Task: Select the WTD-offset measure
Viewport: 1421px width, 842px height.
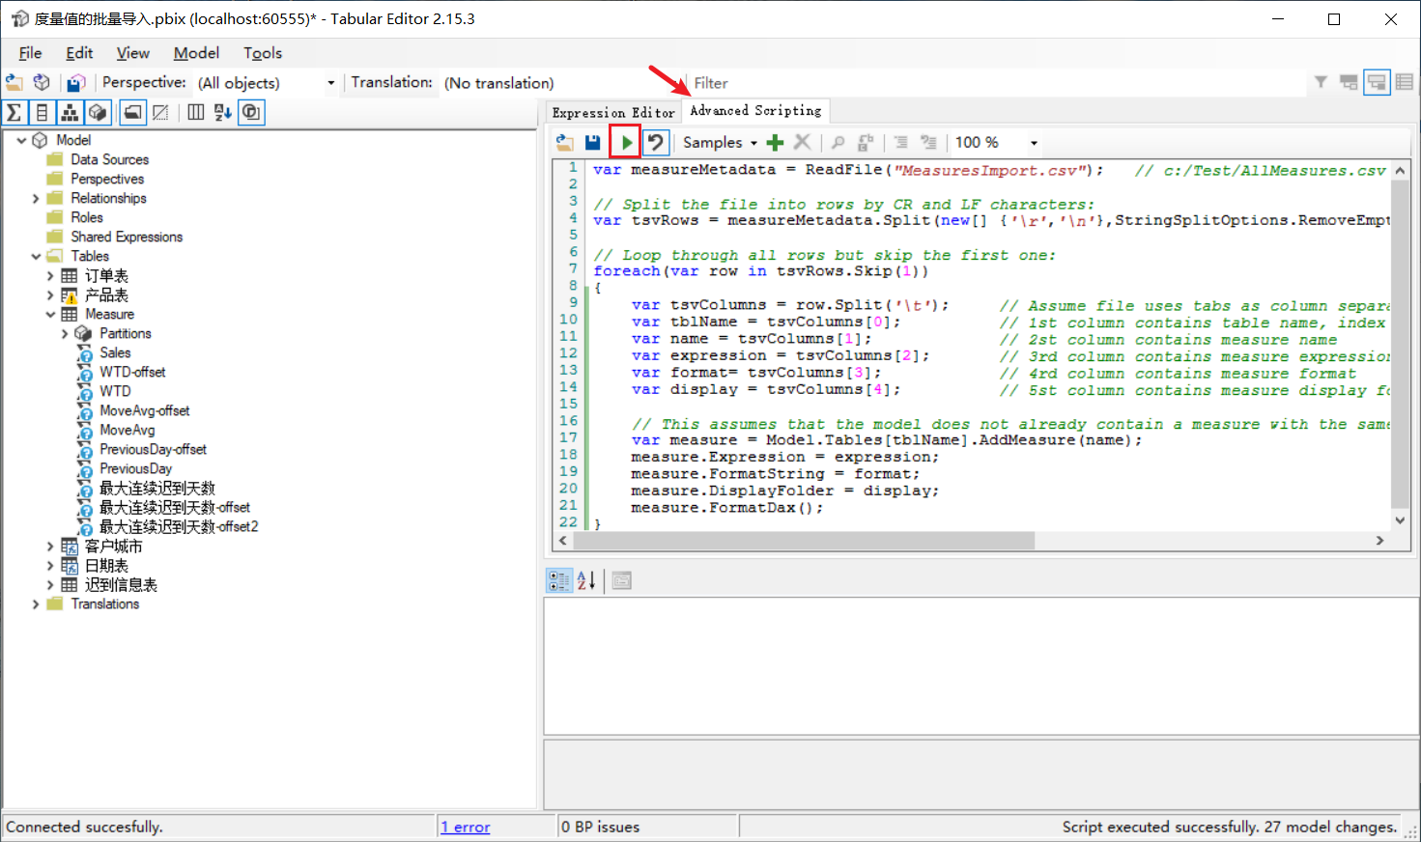Action: [x=132, y=373]
